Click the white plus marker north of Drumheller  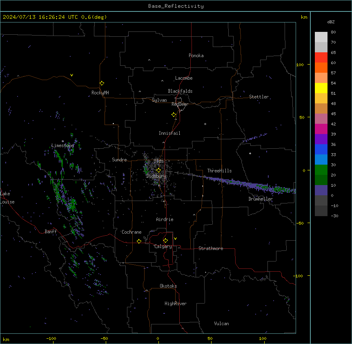point(250,153)
